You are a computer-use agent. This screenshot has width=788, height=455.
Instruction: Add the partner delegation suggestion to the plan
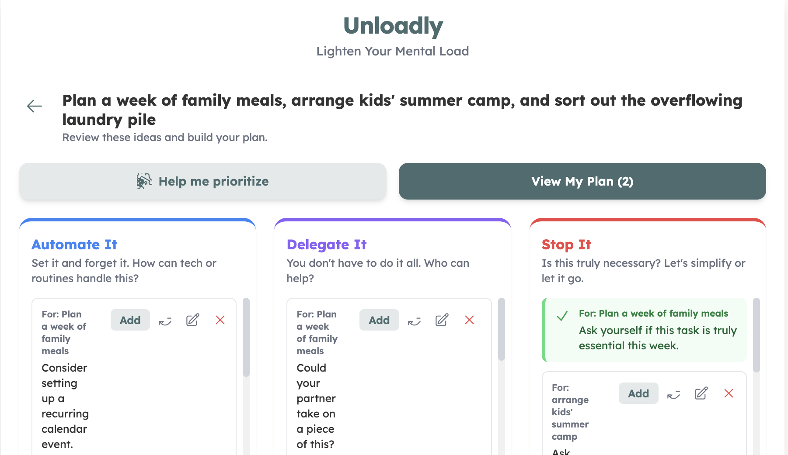tap(379, 320)
